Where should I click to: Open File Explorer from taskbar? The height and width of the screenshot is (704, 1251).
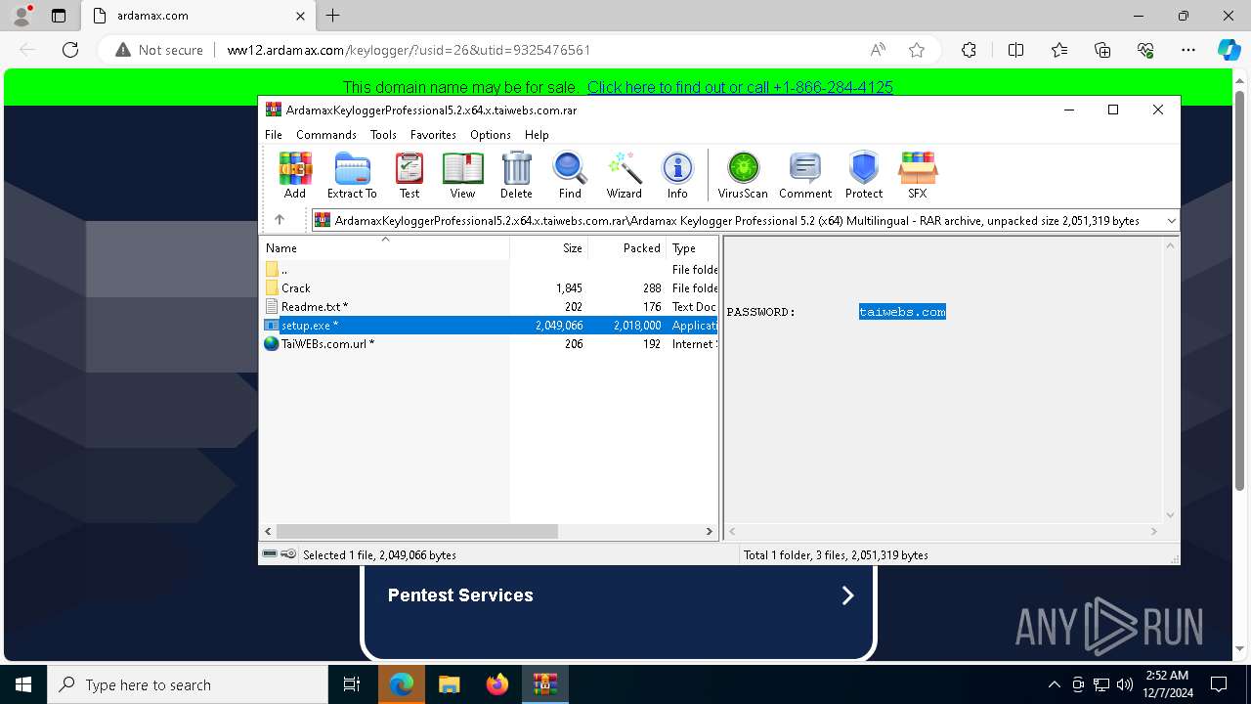(x=449, y=684)
